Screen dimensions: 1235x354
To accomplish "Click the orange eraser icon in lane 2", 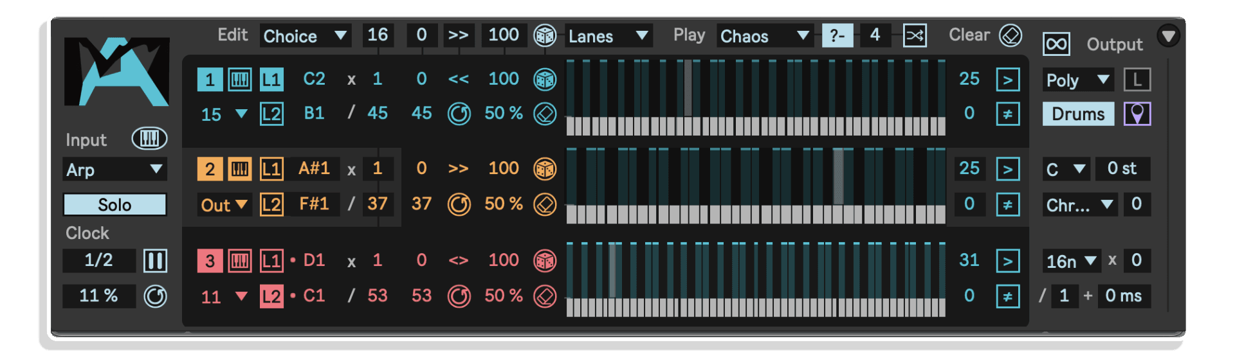I will [x=545, y=205].
